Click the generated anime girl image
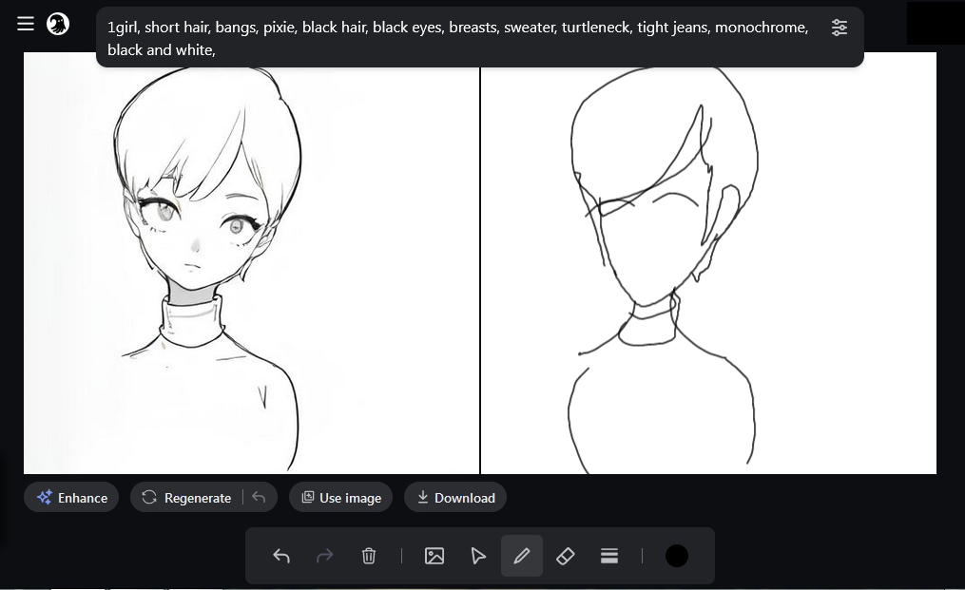The height and width of the screenshot is (590, 965). click(x=251, y=263)
